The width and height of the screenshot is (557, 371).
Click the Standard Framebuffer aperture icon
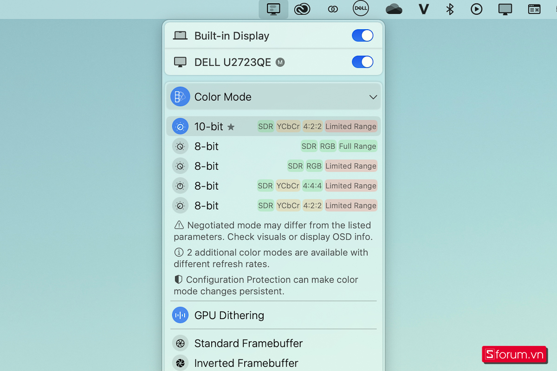(180, 343)
